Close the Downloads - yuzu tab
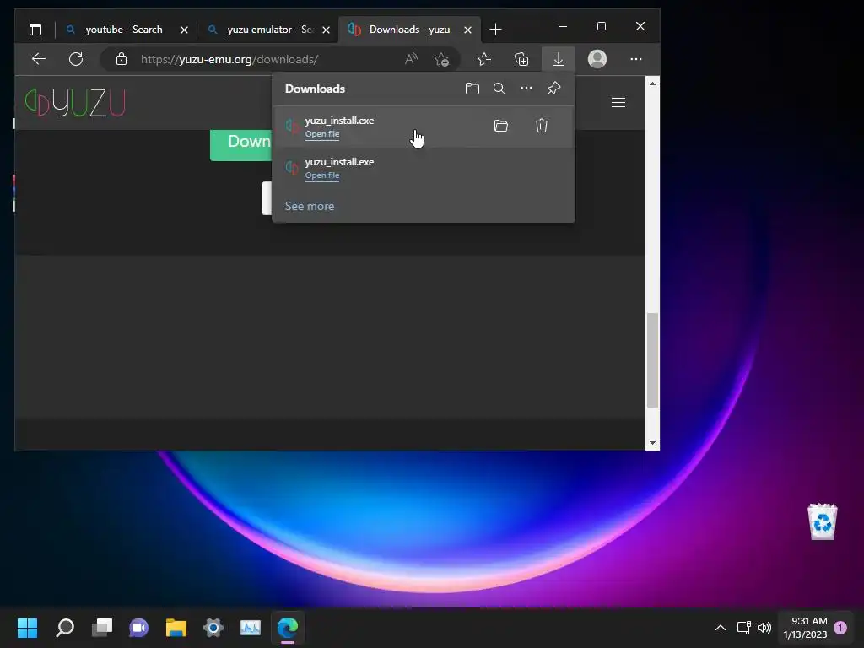Image resolution: width=864 pixels, height=648 pixels. [x=467, y=30]
